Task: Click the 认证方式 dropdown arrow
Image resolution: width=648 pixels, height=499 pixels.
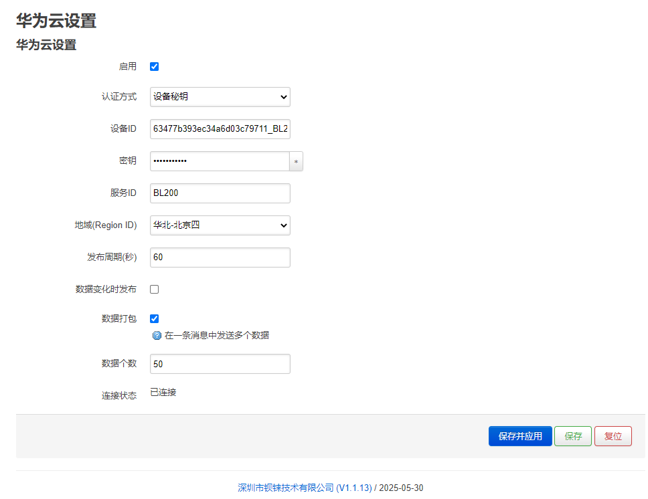Action: pos(284,97)
